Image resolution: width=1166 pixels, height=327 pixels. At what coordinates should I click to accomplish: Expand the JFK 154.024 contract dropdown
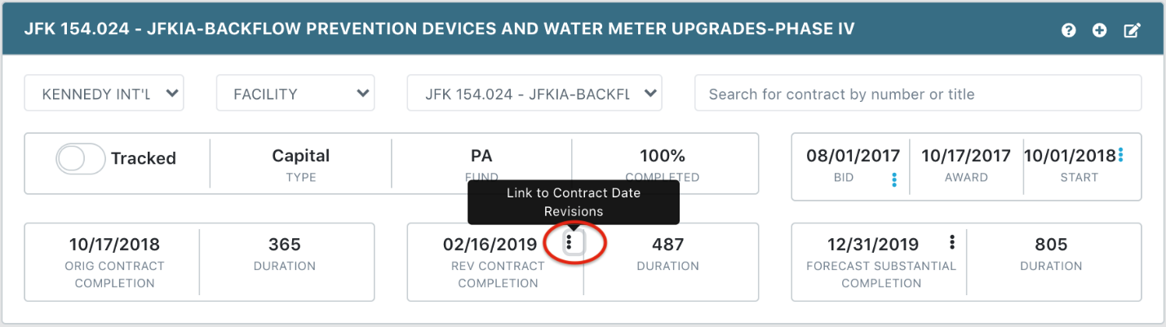pos(534,94)
